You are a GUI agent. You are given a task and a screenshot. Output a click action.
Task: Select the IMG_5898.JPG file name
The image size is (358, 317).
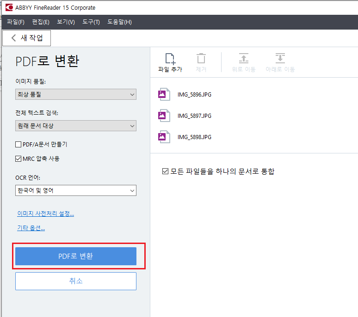(194, 137)
